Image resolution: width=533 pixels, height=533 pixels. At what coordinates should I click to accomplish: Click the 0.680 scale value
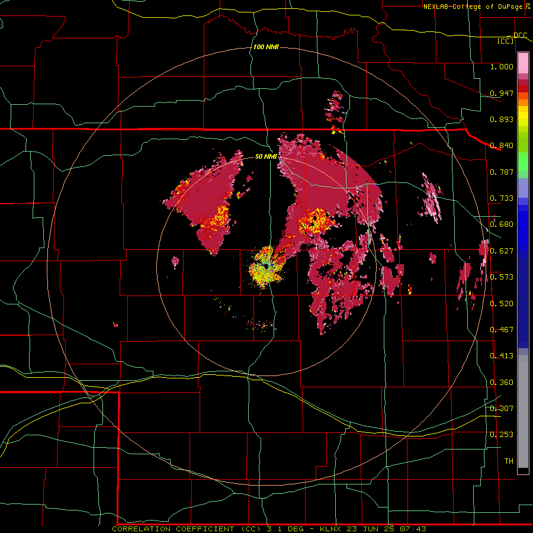click(502, 224)
